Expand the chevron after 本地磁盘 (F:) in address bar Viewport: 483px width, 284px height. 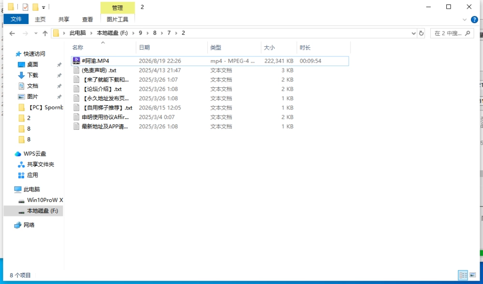pyautogui.click(x=133, y=33)
